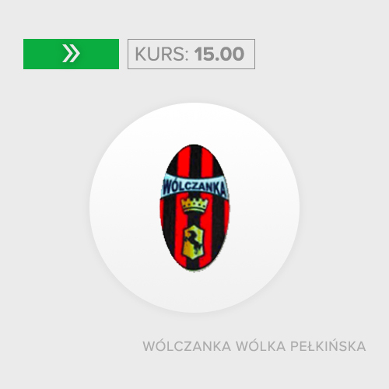
Task: Click first word WÓLCZANKA of caption
Action: [187, 346]
